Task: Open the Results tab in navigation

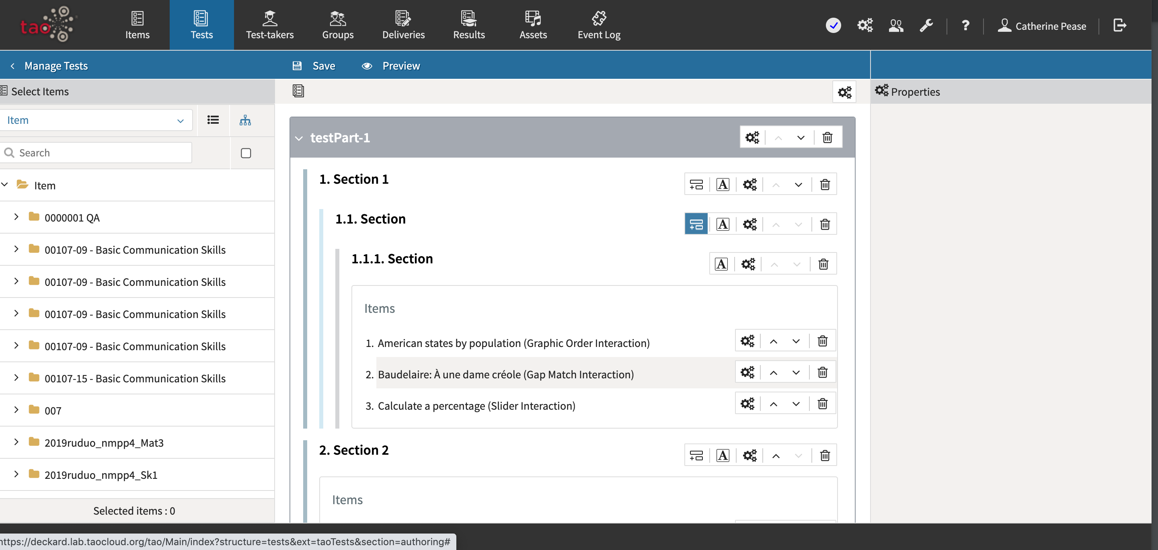Action: [469, 25]
